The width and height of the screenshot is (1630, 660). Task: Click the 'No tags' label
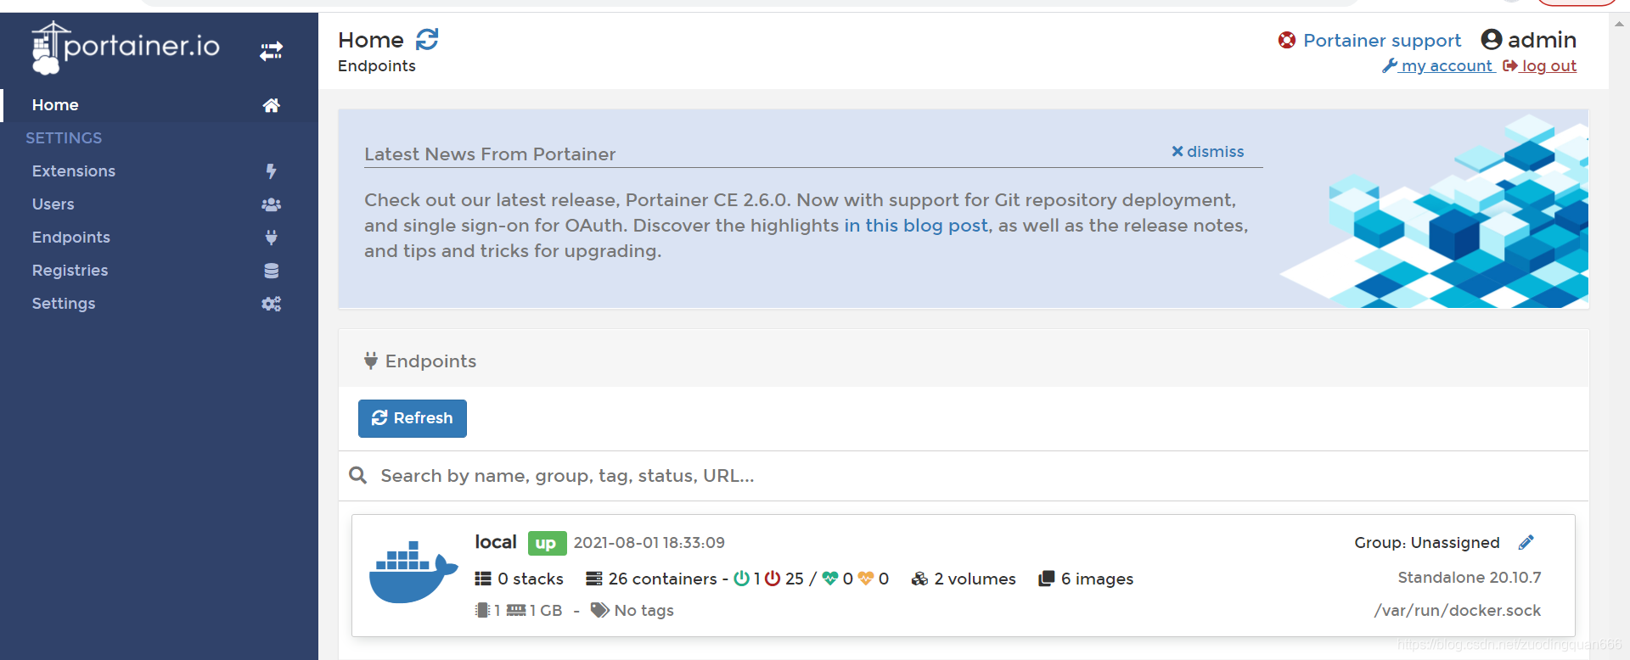tap(644, 611)
